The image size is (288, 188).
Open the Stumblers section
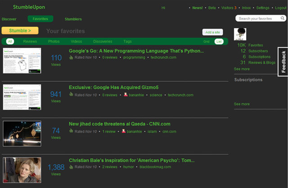(x=73, y=19)
